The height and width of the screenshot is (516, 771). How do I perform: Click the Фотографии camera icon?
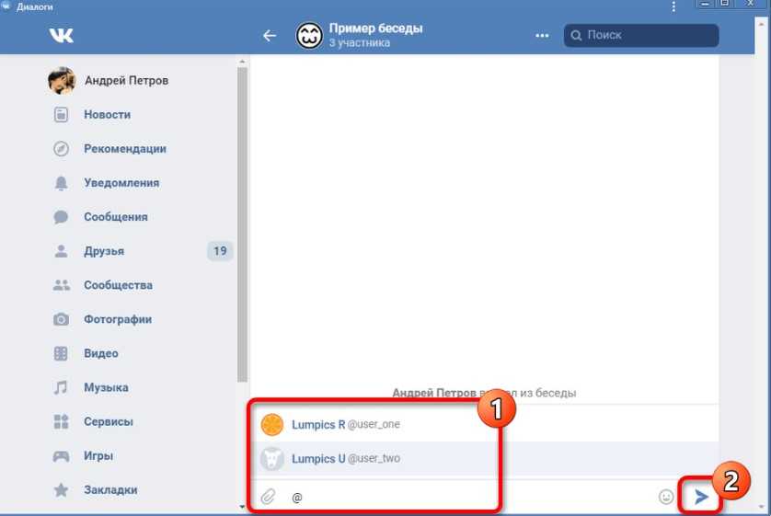tap(61, 319)
